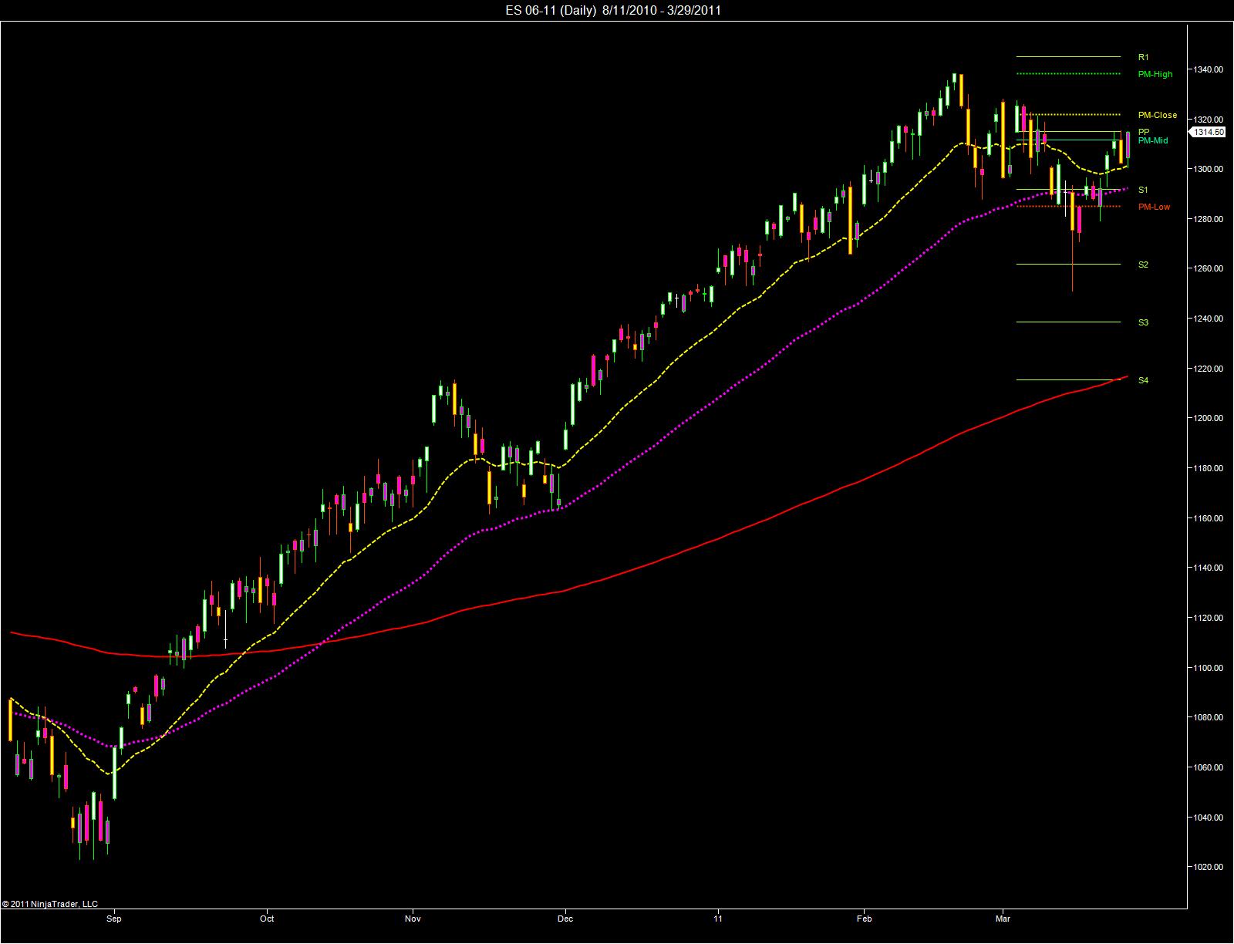Select the 1140.00 price axis label
This screenshot has width=1234, height=944.
[1209, 568]
